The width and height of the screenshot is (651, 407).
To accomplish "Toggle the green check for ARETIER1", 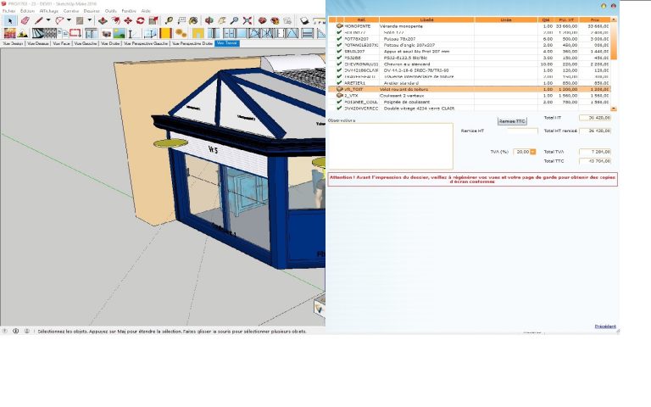I will click(x=340, y=82).
